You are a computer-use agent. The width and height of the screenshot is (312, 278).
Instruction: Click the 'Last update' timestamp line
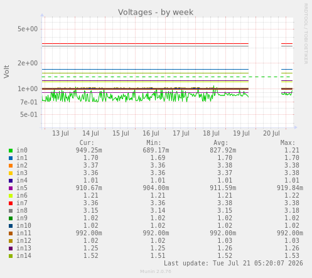pyautogui.click(x=234, y=264)
